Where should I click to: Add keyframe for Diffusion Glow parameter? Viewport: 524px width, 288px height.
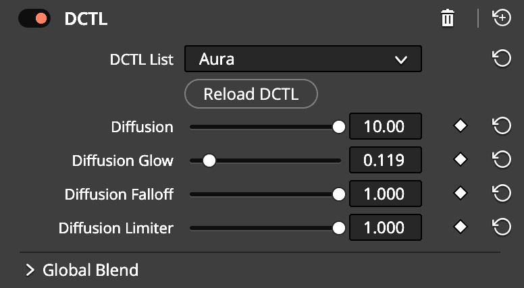[x=461, y=160]
